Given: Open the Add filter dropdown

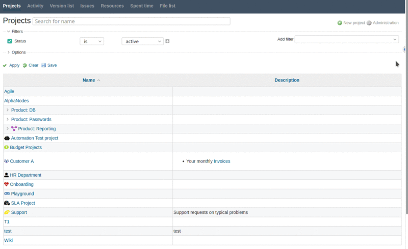Looking at the screenshot, I should pyautogui.click(x=347, y=39).
